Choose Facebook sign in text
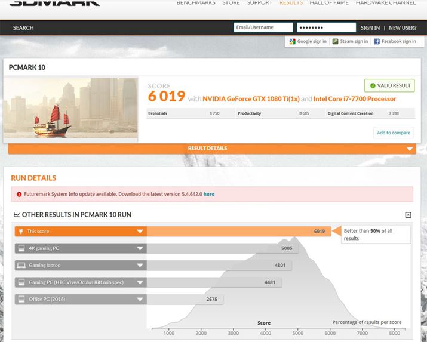The image size is (427, 342). pyautogui.click(x=399, y=41)
